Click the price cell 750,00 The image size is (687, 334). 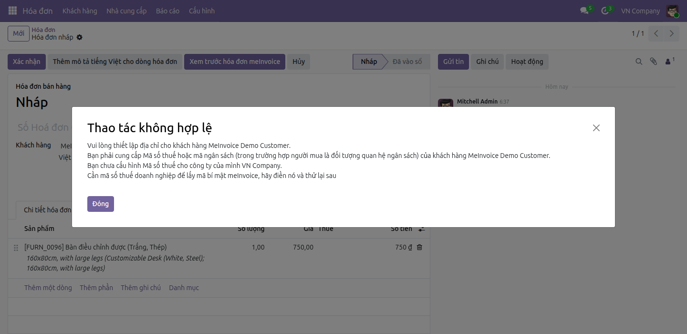coord(303,247)
